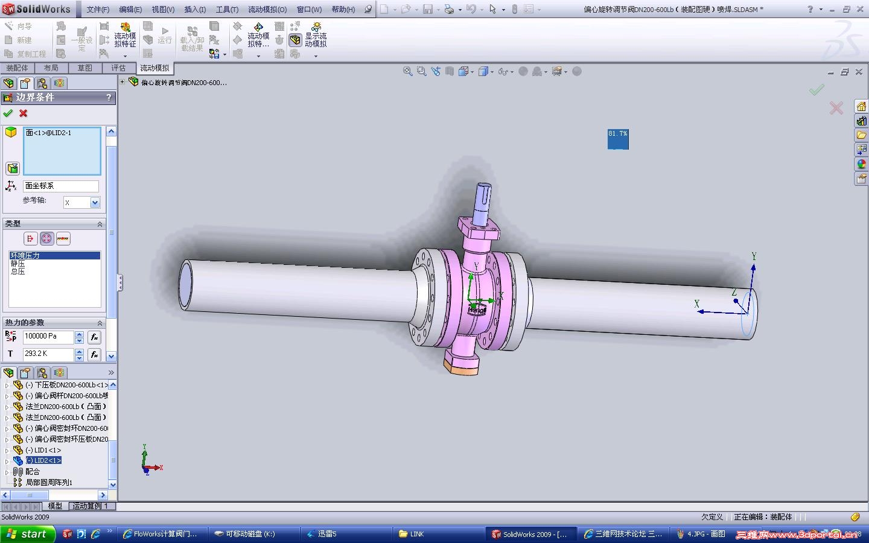
Task: Click the Windows start button
Action: coord(28,534)
